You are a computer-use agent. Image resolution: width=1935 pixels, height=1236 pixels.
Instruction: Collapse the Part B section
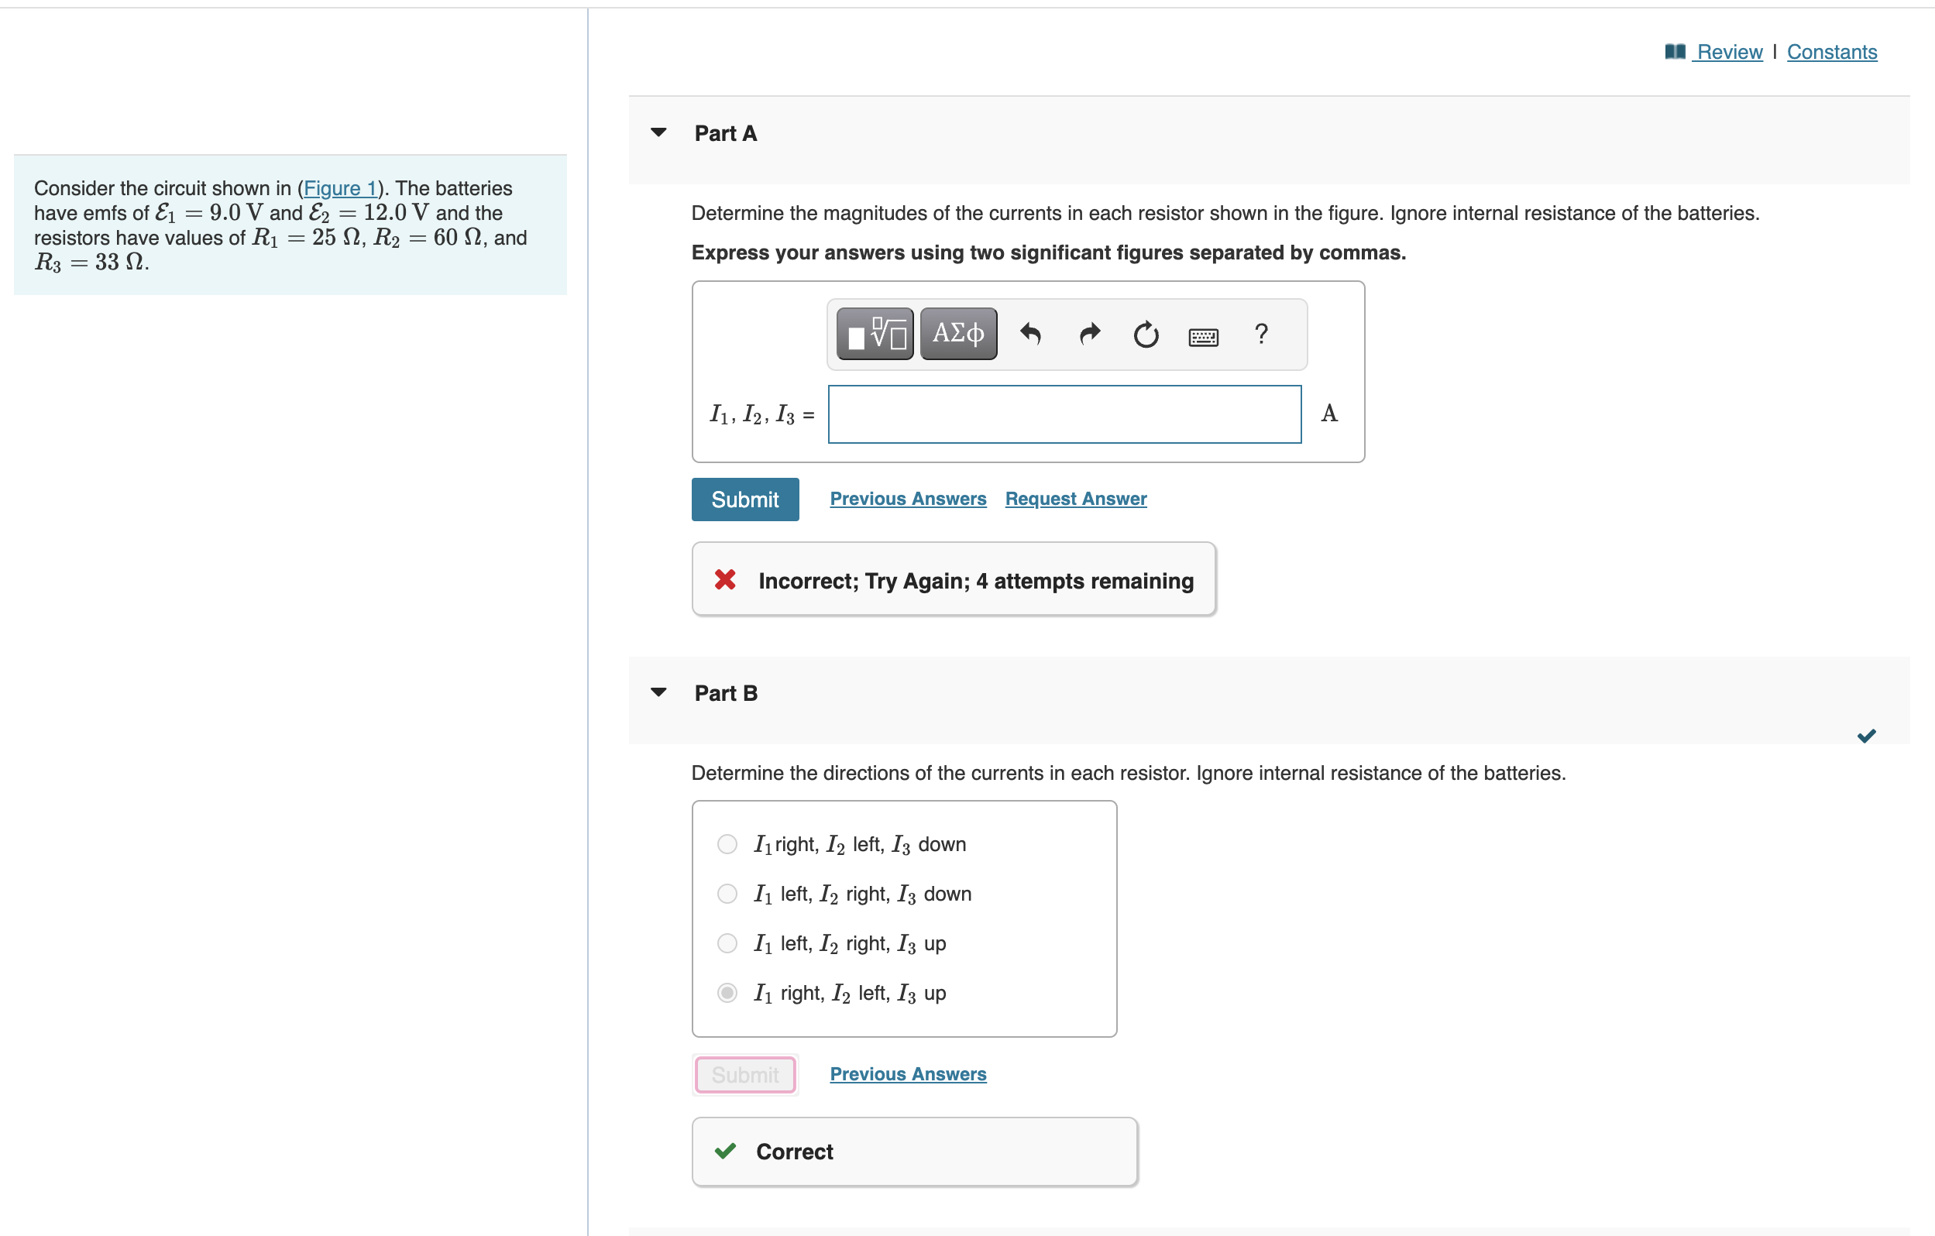coord(659,692)
